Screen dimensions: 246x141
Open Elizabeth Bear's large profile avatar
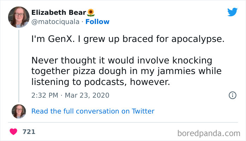pyautogui.click(x=19, y=17)
